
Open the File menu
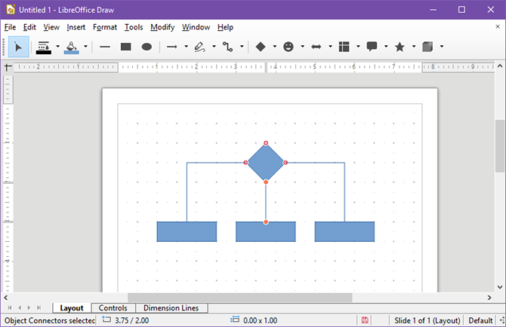point(10,27)
